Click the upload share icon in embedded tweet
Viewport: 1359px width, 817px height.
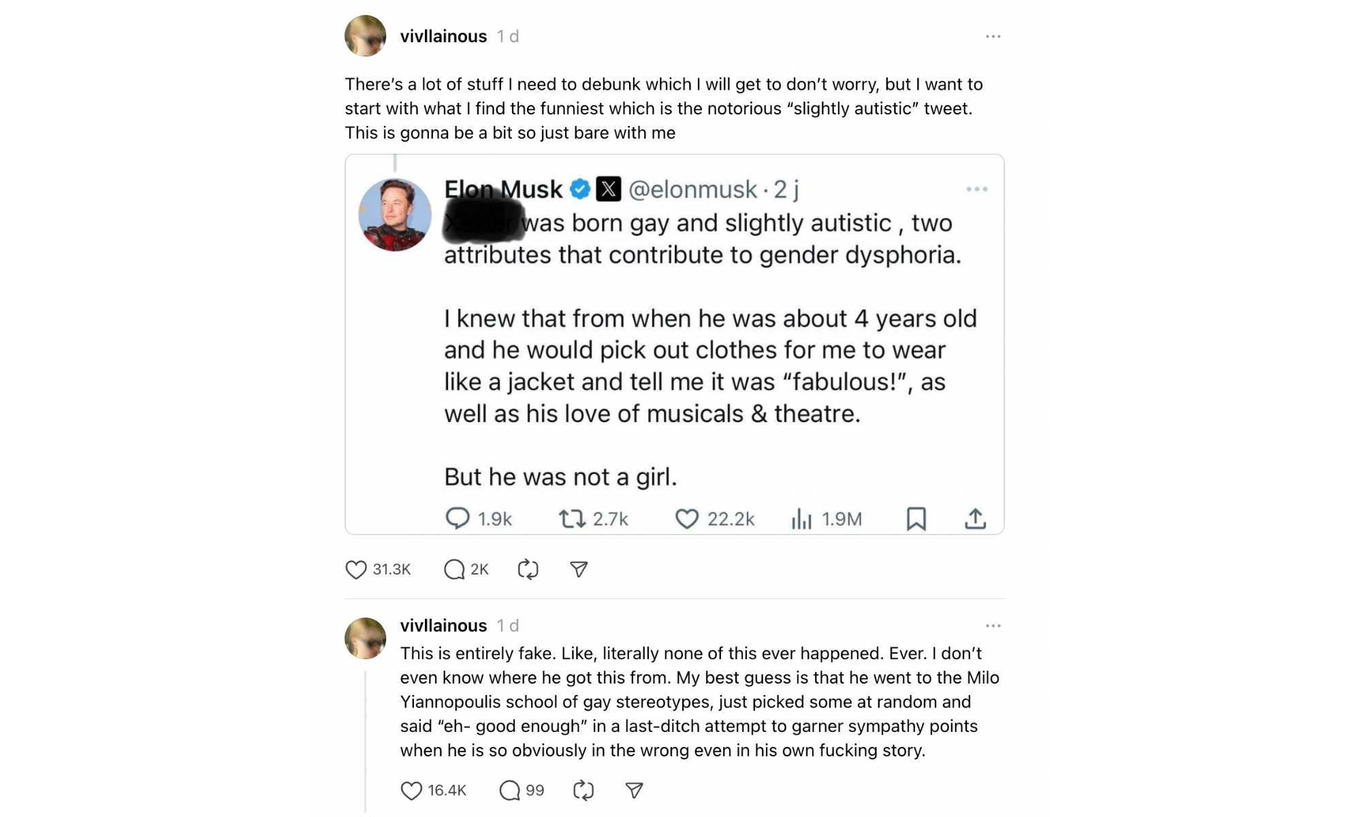pos(975,519)
